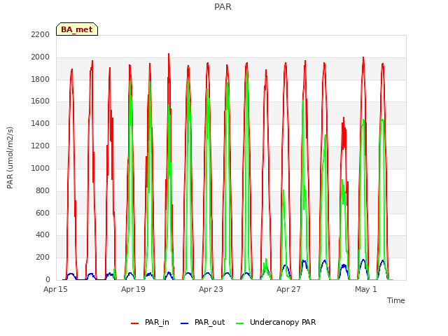Click the 1200 y-axis tick label

[41, 146]
